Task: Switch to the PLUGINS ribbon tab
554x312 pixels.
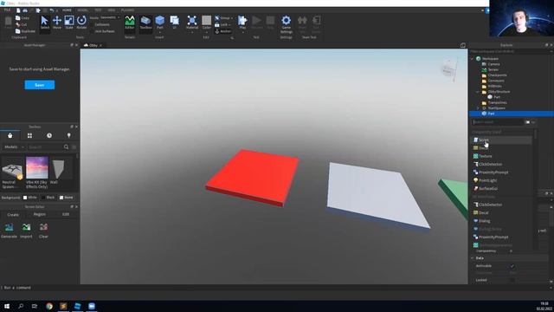Action: [x=127, y=10]
